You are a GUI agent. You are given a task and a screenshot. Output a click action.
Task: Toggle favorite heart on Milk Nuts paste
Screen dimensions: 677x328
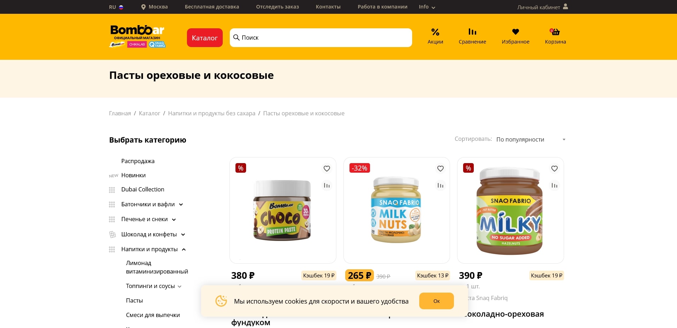click(x=440, y=169)
